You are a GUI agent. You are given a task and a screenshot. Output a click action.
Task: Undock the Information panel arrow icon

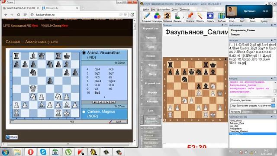[x=271, y=25]
